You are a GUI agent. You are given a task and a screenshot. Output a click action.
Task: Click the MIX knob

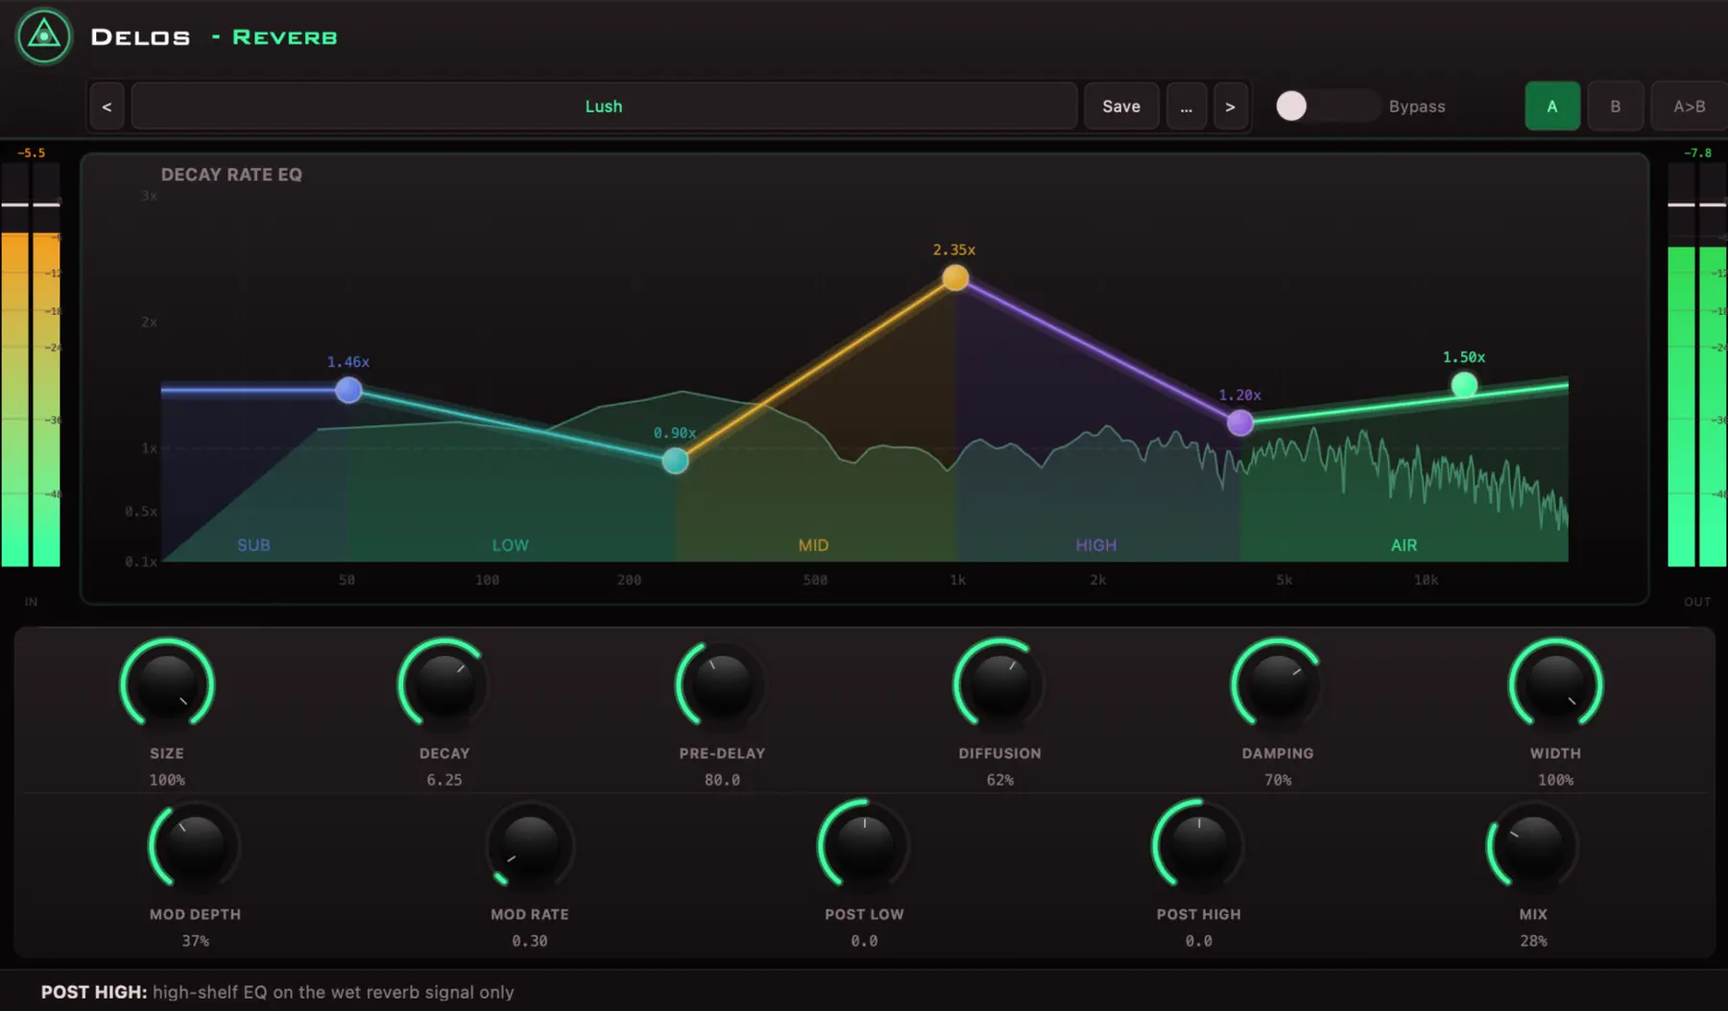click(x=1533, y=846)
